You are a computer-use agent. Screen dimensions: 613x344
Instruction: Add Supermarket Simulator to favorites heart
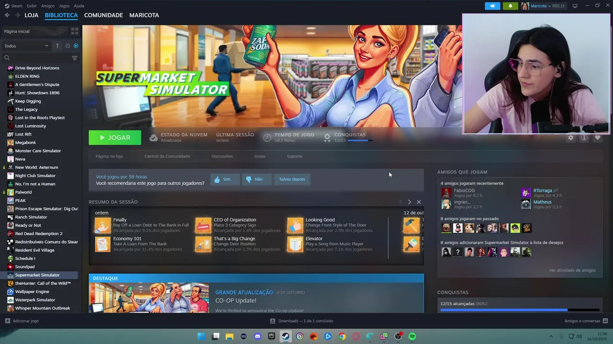pos(597,138)
